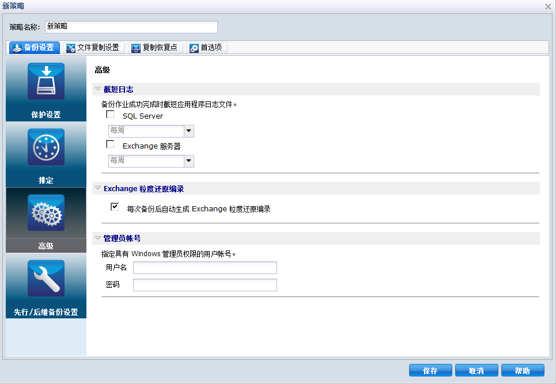Click the gear icon on 首选项 tab

coord(193,48)
